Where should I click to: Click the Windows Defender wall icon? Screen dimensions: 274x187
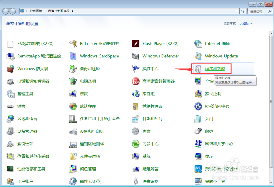tap(136, 56)
